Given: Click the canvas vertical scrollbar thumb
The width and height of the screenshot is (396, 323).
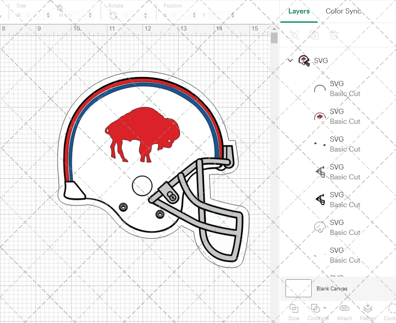Looking at the screenshot, I should pos(274,38).
